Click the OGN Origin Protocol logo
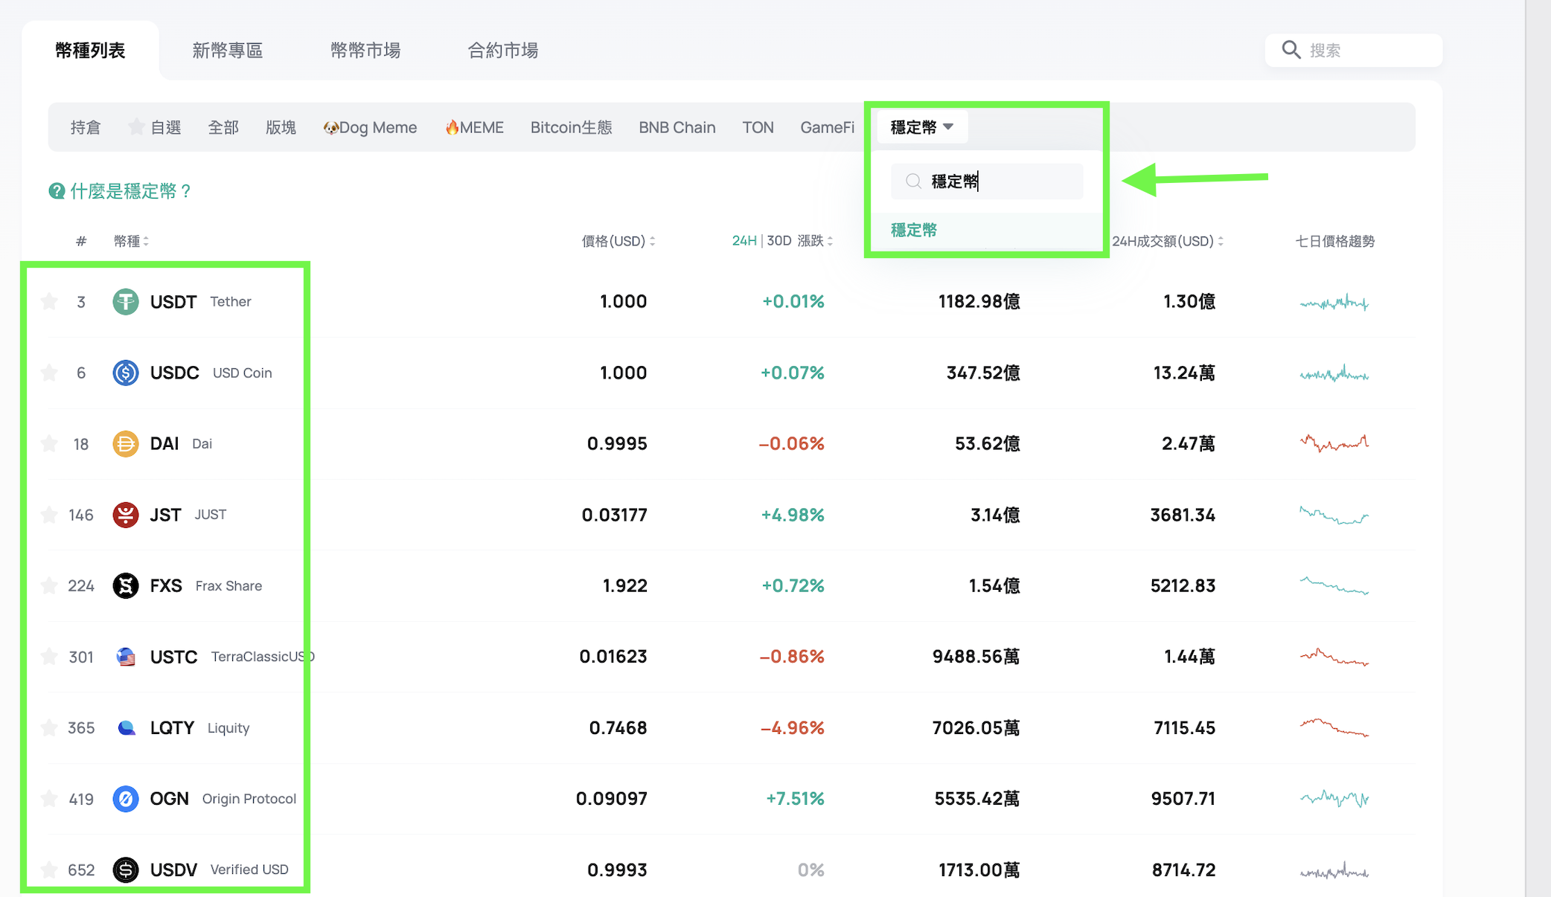 (x=125, y=799)
